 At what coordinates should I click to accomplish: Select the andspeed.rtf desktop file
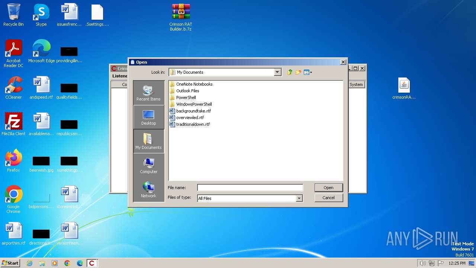[41, 88]
